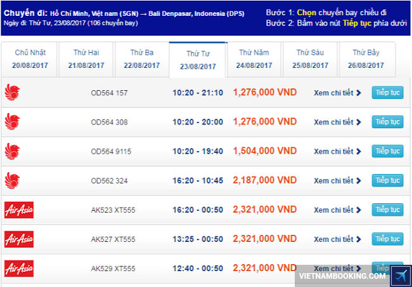Click price 2,321,000 VND of AK529 XT555
Viewport: 412px width, 287px height.
(x=265, y=269)
